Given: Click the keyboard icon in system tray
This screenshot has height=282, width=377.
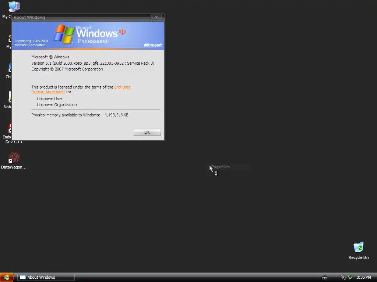Looking at the screenshot, I should (x=324, y=278).
